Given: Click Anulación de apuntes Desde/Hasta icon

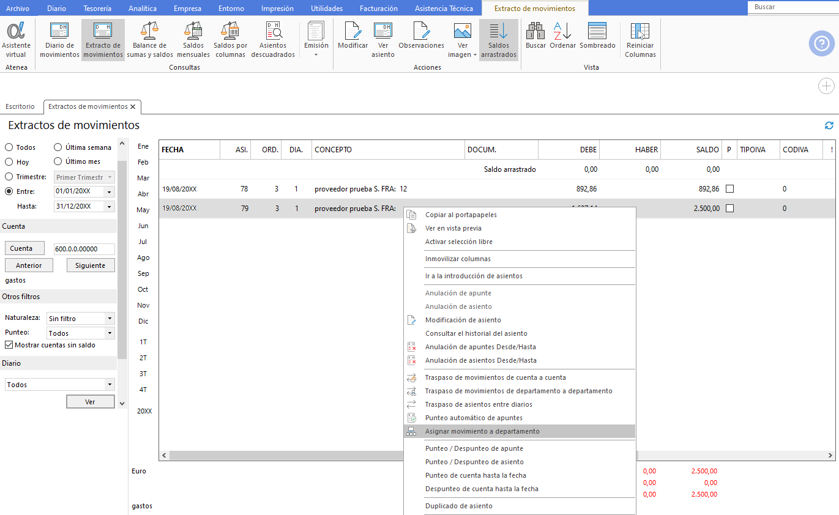Looking at the screenshot, I should tap(412, 347).
